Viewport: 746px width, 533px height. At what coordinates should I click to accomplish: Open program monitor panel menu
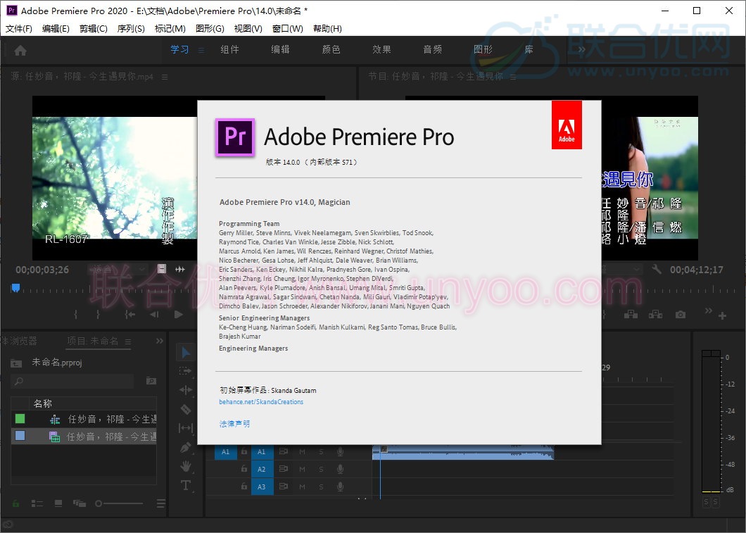pyautogui.click(x=513, y=77)
